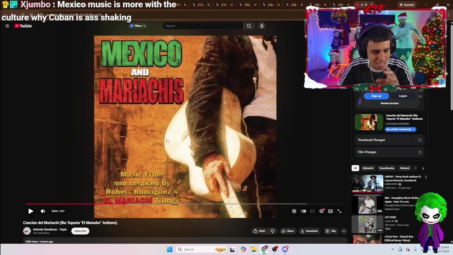Image resolution: width=453 pixels, height=255 pixels.
Task: Open the more actions ellipsis menu
Action: tap(344, 231)
